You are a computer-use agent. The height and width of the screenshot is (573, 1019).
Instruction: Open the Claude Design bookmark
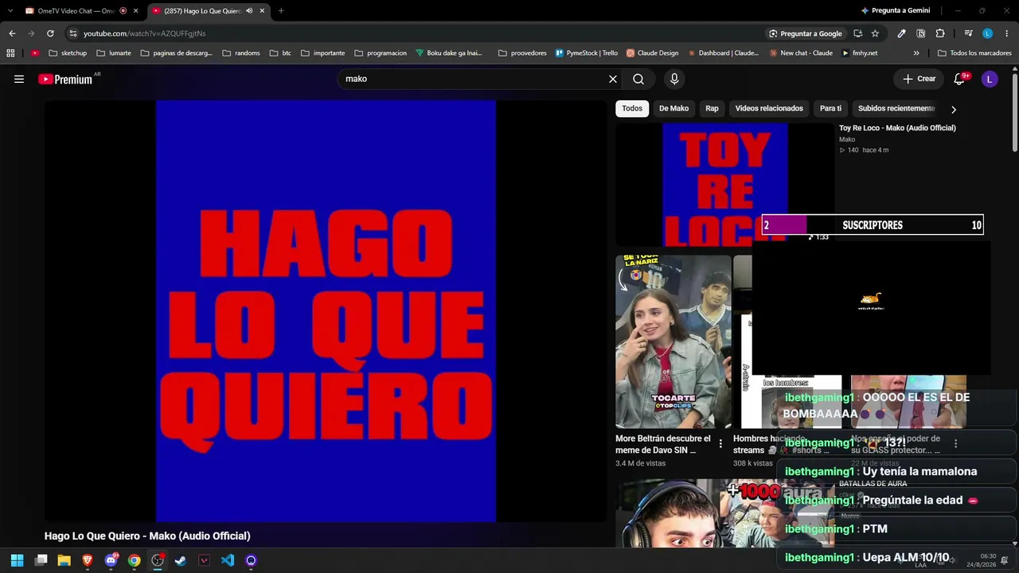653,53
